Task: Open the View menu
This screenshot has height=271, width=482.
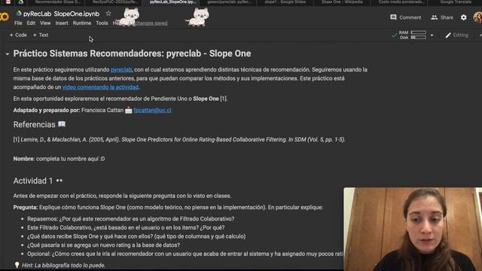Action: [x=45, y=23]
